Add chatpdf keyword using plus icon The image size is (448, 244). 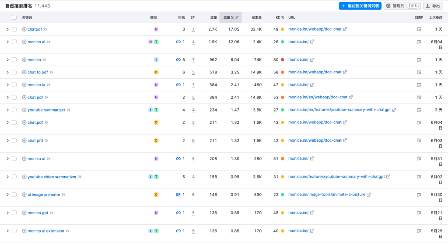point(24,29)
